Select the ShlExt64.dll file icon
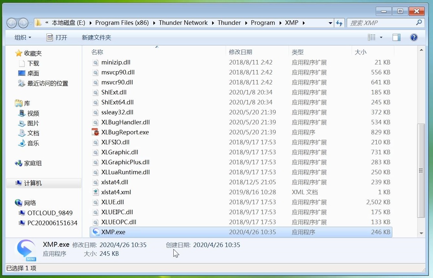The width and height of the screenshot is (433, 278). (96, 102)
